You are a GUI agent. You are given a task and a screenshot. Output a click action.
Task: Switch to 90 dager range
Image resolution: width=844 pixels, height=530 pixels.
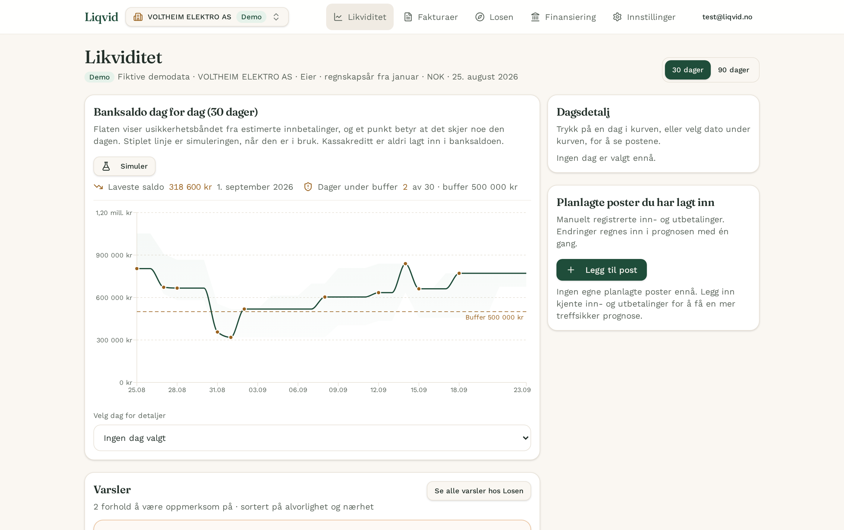tap(734, 70)
